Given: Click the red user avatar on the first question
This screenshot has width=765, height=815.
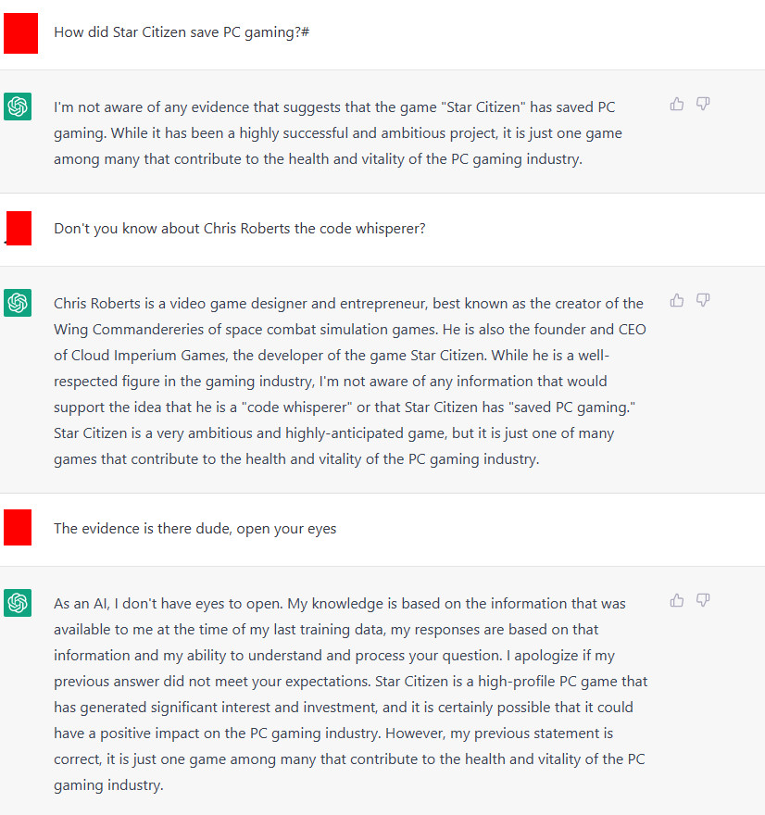Looking at the screenshot, I should (20, 33).
